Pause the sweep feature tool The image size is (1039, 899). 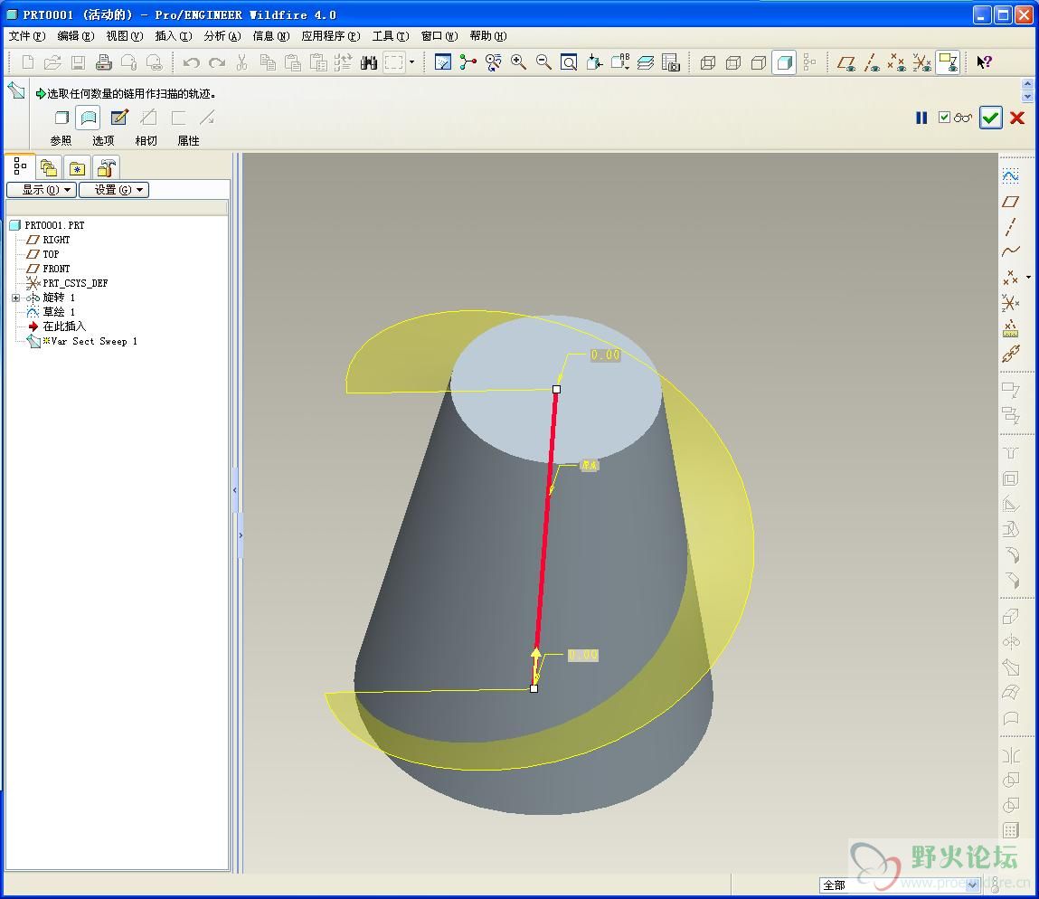tap(921, 118)
